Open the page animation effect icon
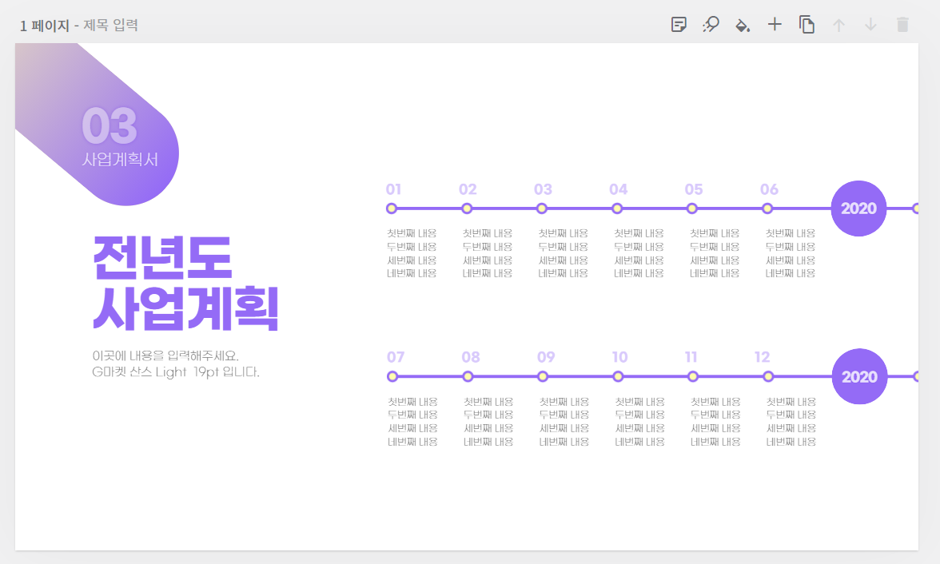The image size is (940, 564). [711, 25]
